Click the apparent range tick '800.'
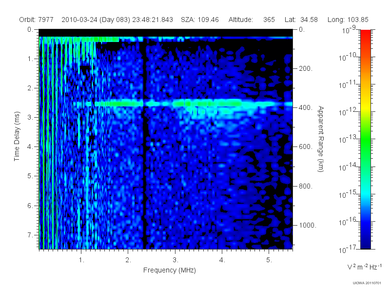This screenshot has width=390, height=293. tap(306, 186)
